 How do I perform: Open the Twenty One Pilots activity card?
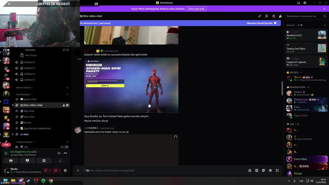click(x=306, y=48)
